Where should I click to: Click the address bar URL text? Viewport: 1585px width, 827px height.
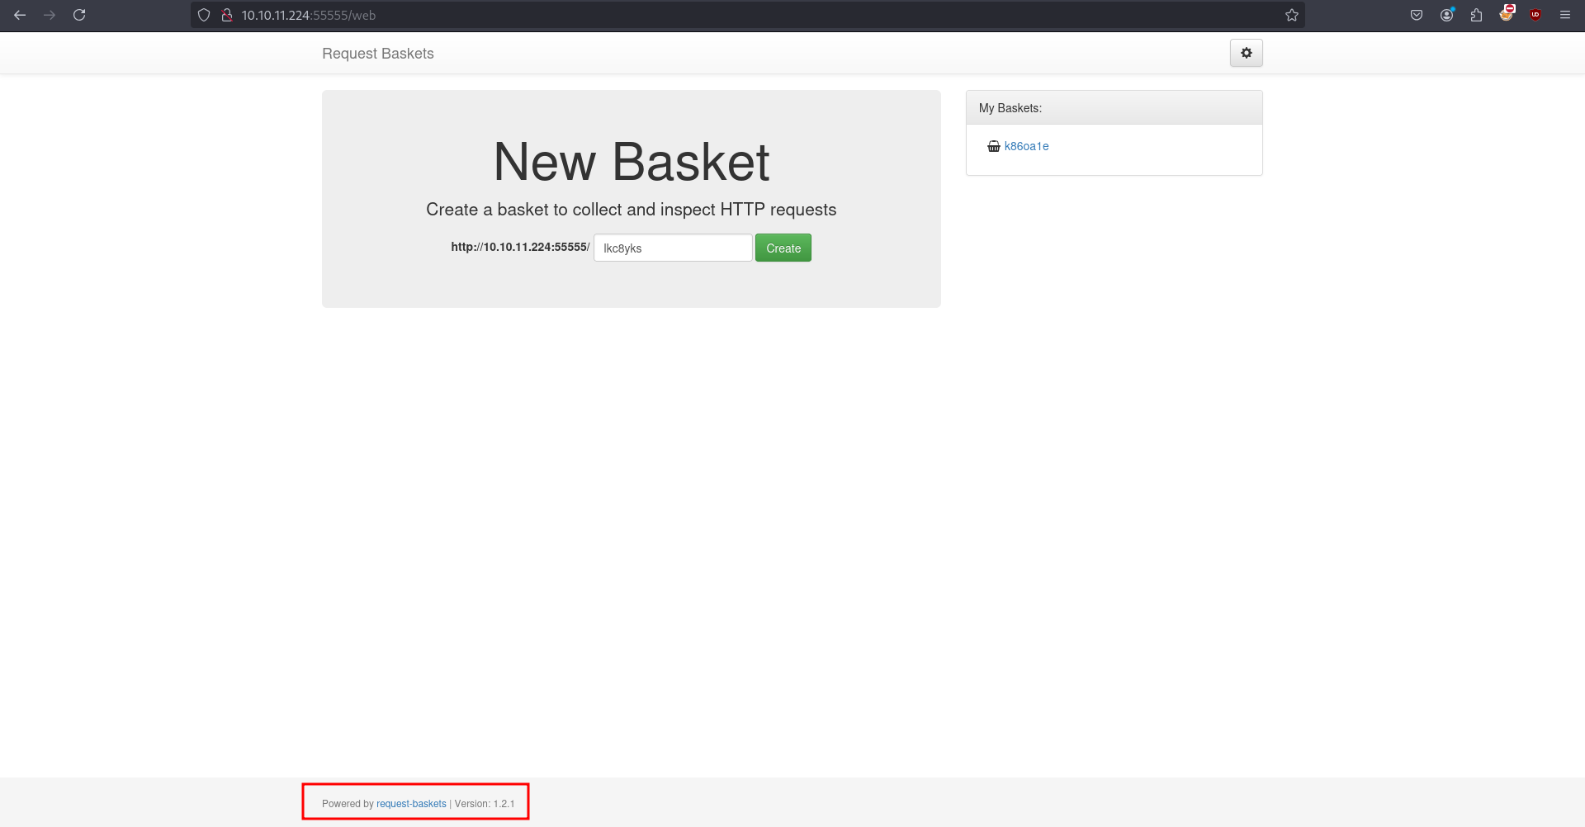309,15
